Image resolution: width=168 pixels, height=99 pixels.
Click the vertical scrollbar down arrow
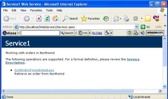[165, 86]
